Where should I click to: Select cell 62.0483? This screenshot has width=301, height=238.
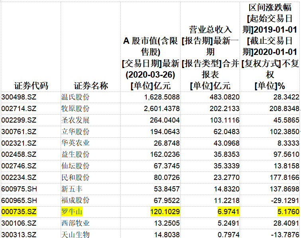click(x=210, y=132)
